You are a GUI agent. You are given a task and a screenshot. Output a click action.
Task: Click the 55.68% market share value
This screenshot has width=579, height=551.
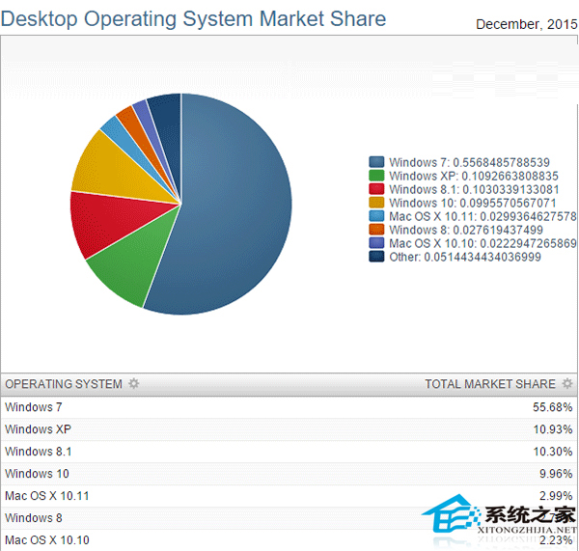[552, 407]
